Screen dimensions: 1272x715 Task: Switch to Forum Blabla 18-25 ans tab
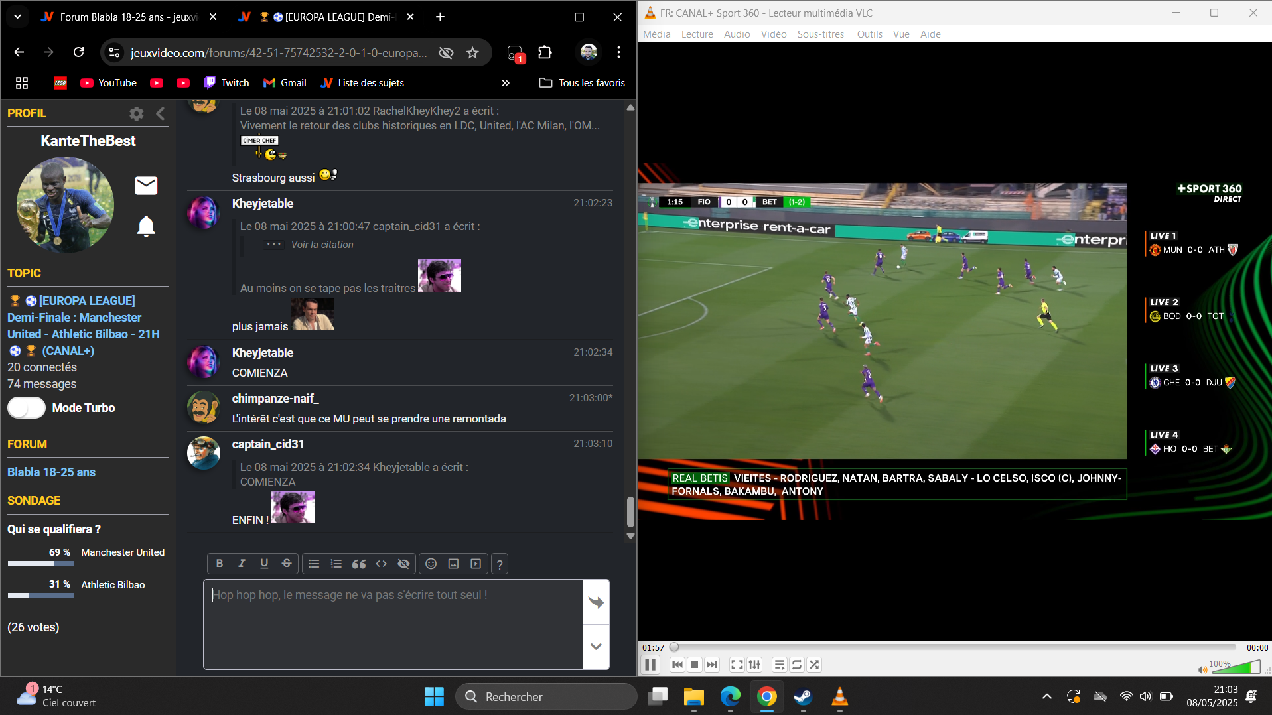129,17
